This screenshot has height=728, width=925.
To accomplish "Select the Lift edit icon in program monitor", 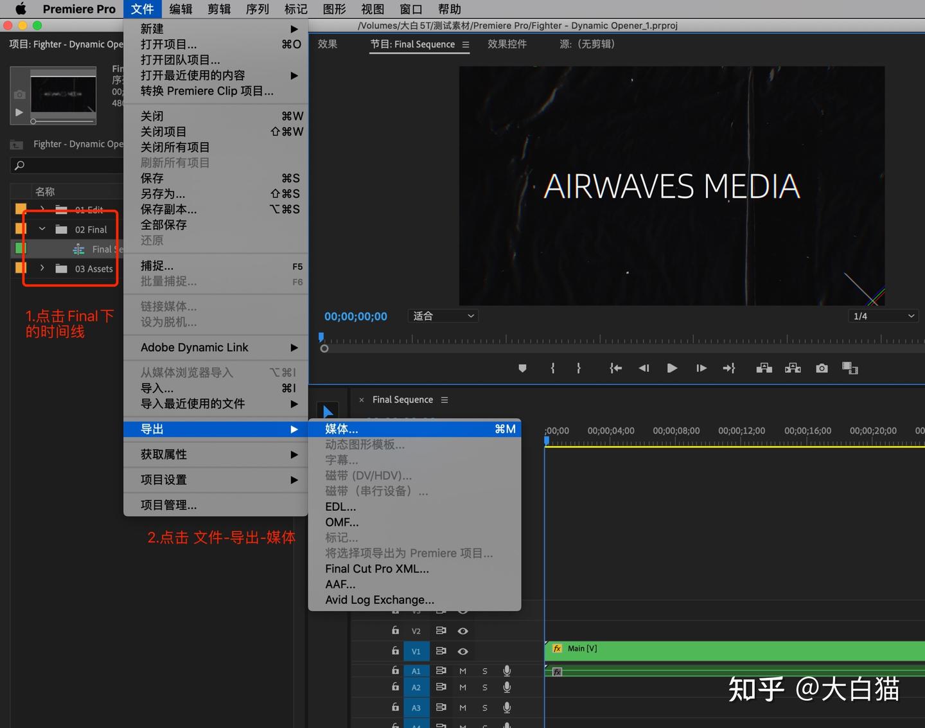I will pos(764,368).
